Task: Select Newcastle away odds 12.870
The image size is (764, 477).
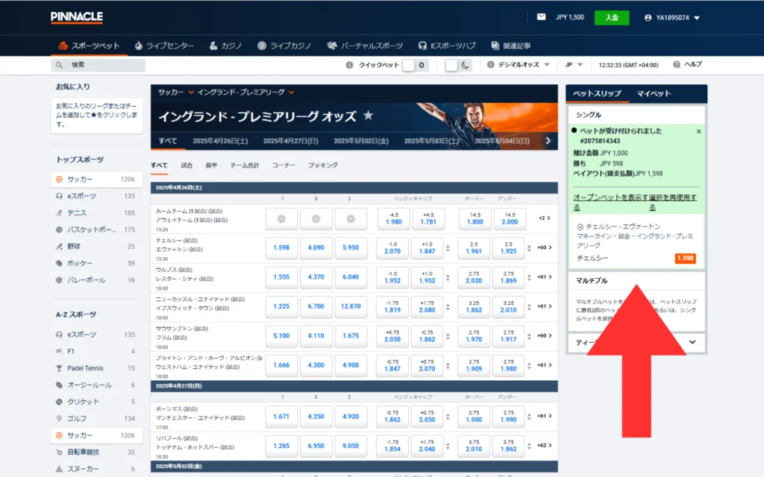Action: pyautogui.click(x=351, y=306)
